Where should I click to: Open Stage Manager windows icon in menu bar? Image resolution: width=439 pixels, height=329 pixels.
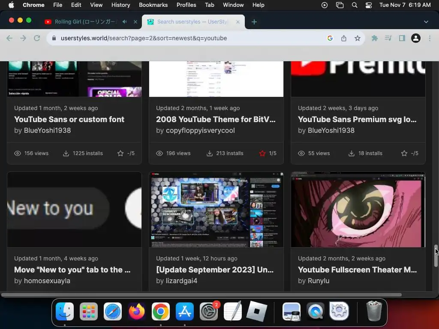(x=340, y=5)
